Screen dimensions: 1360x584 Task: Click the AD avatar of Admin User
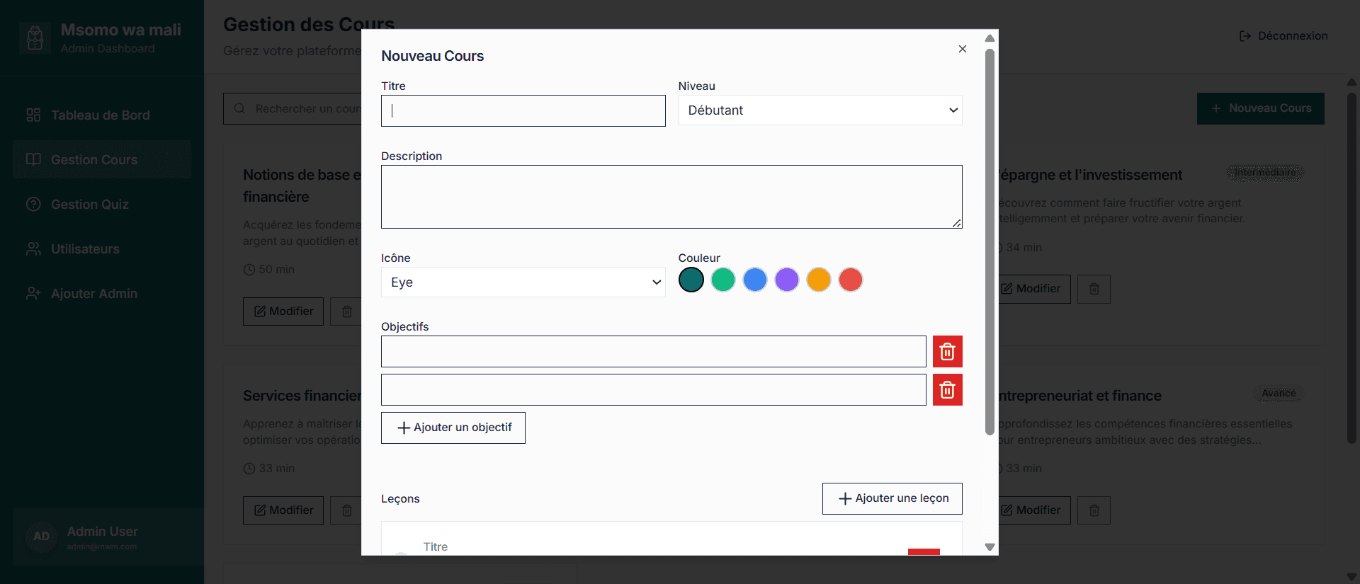tap(42, 537)
